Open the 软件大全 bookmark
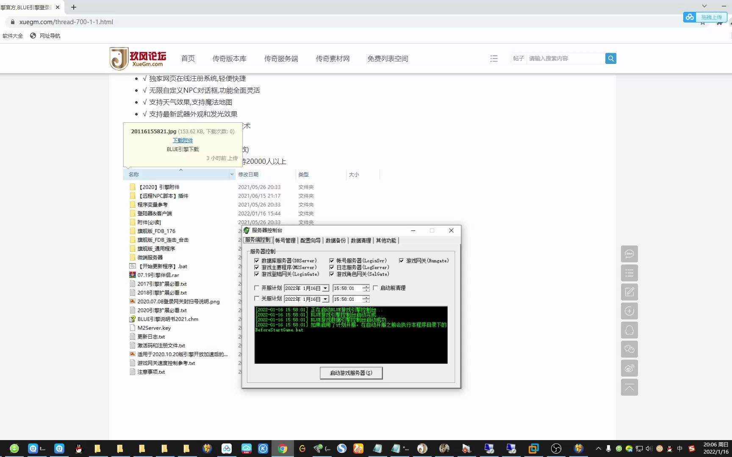This screenshot has width=732, height=457. tap(13, 36)
